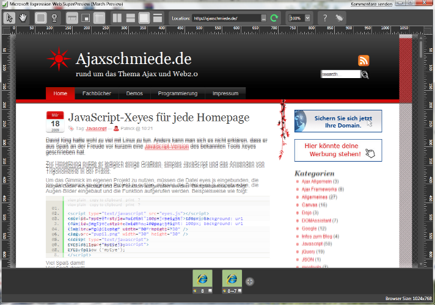
Task: Click the date badge Mär 18
Action: click(x=55, y=121)
